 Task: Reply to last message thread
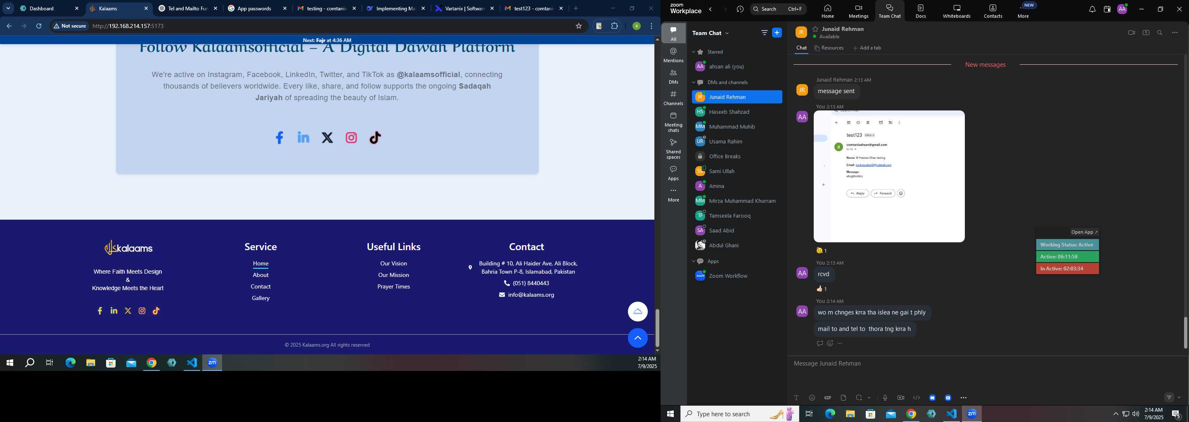point(819,343)
